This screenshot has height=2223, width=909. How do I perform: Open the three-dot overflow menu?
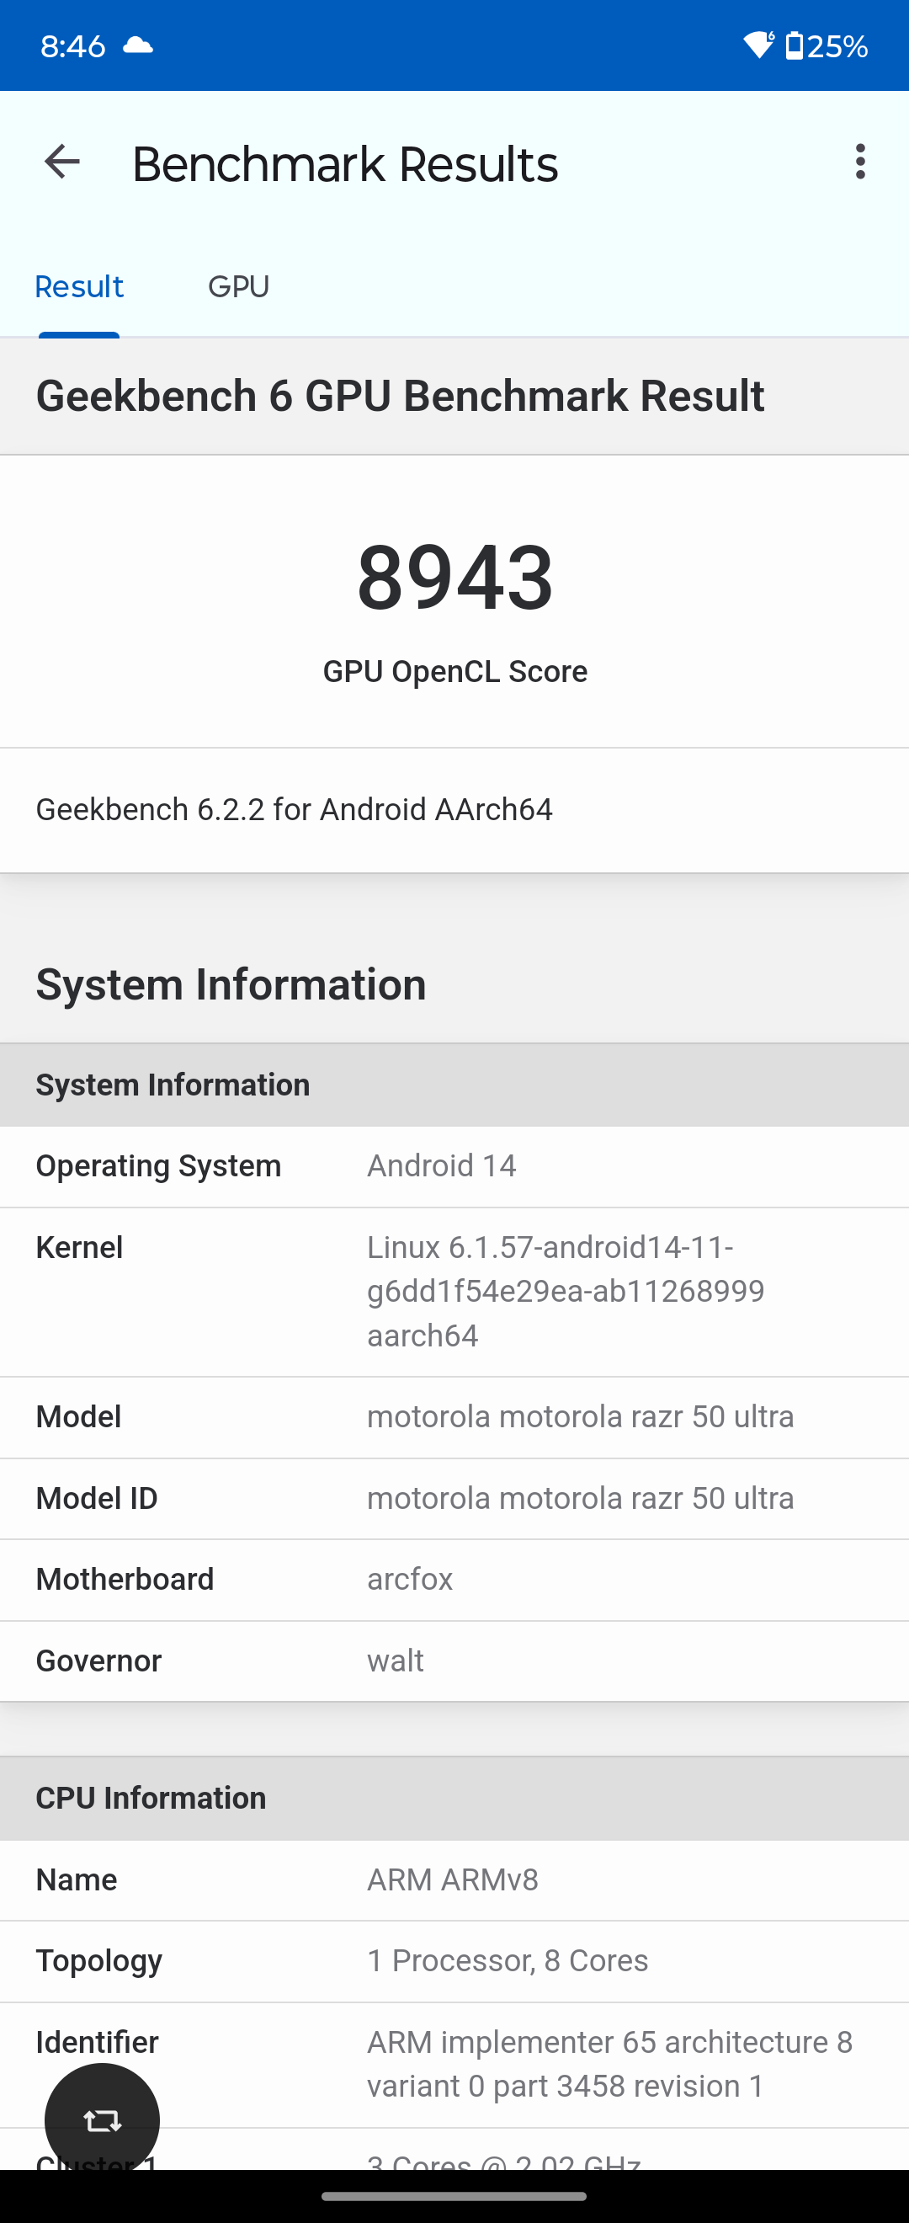(x=860, y=163)
